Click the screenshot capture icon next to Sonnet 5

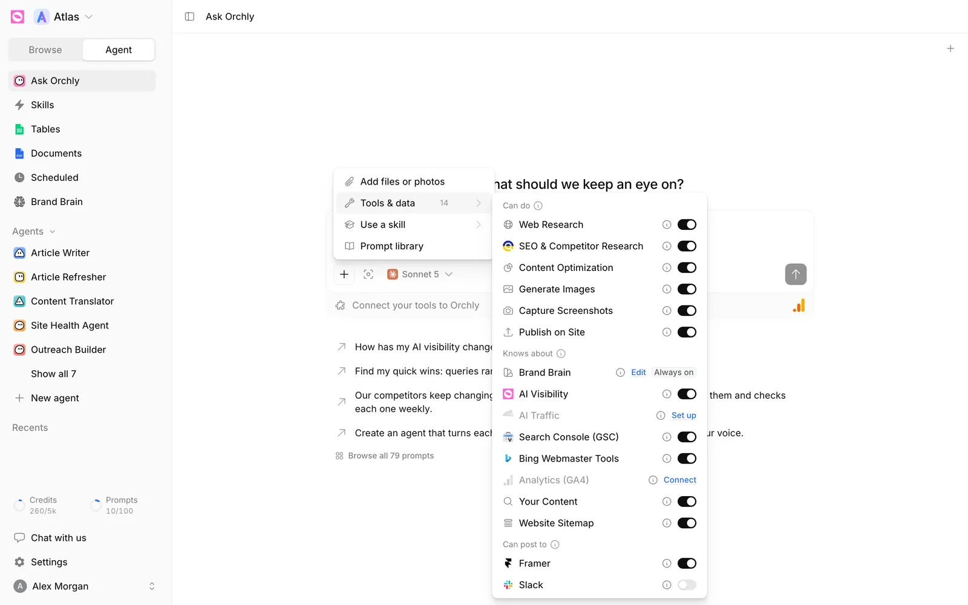coord(368,274)
